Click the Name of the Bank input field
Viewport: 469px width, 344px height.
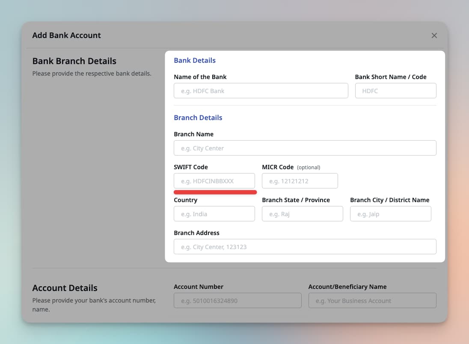pos(261,91)
